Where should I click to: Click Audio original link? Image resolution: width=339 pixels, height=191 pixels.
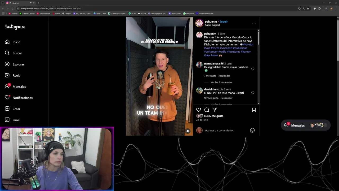[x=212, y=25]
